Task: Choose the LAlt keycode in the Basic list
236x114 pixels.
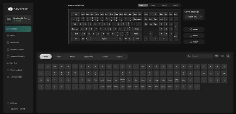Action: coord(150,87)
